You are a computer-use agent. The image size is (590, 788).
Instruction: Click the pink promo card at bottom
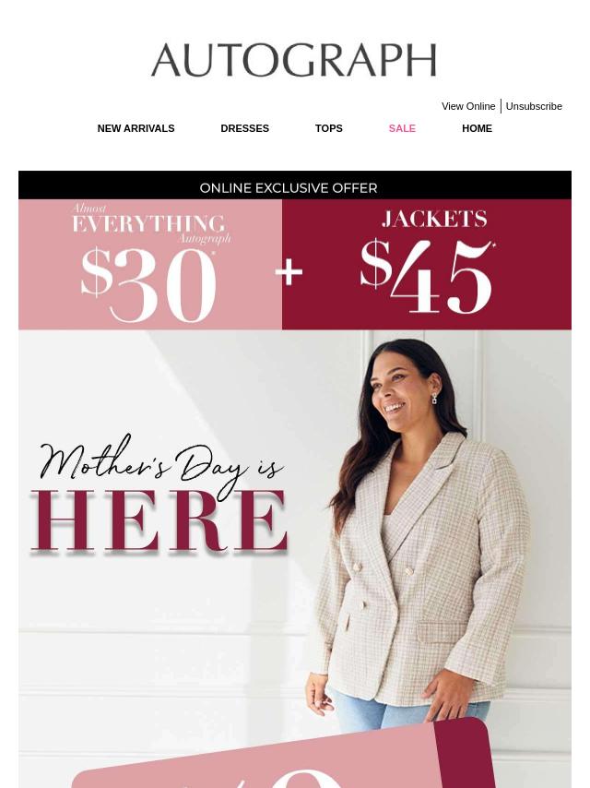[x=256, y=758]
